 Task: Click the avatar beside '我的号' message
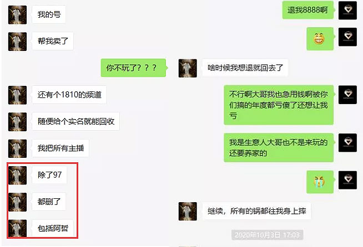(17, 15)
